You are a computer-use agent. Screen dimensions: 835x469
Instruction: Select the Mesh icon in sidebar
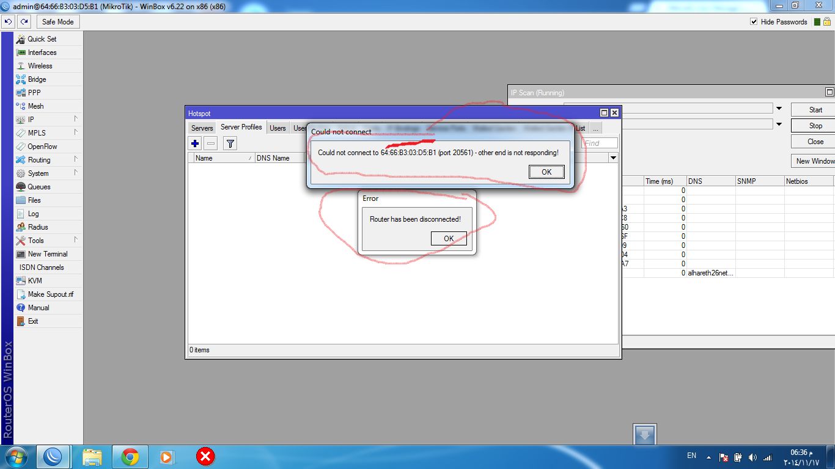[x=21, y=106]
